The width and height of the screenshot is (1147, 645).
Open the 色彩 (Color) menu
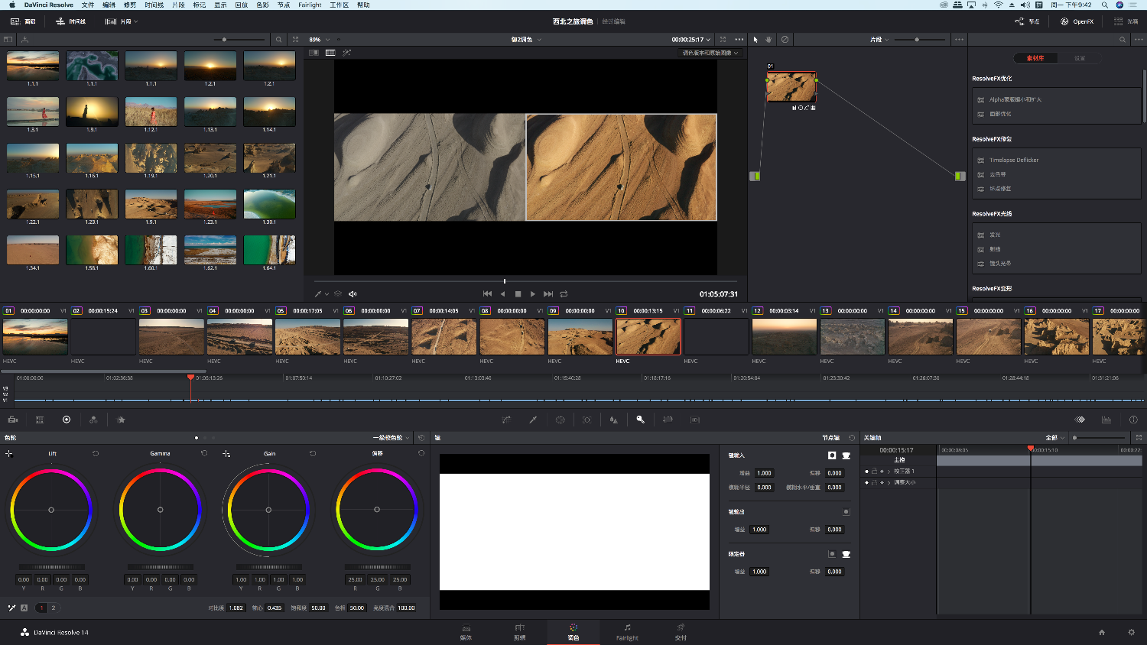pos(262,5)
